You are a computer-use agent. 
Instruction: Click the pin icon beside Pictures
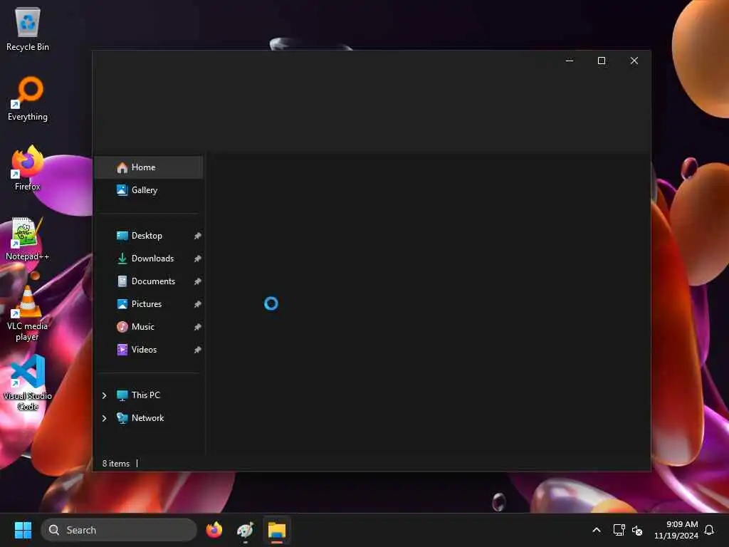coord(198,304)
